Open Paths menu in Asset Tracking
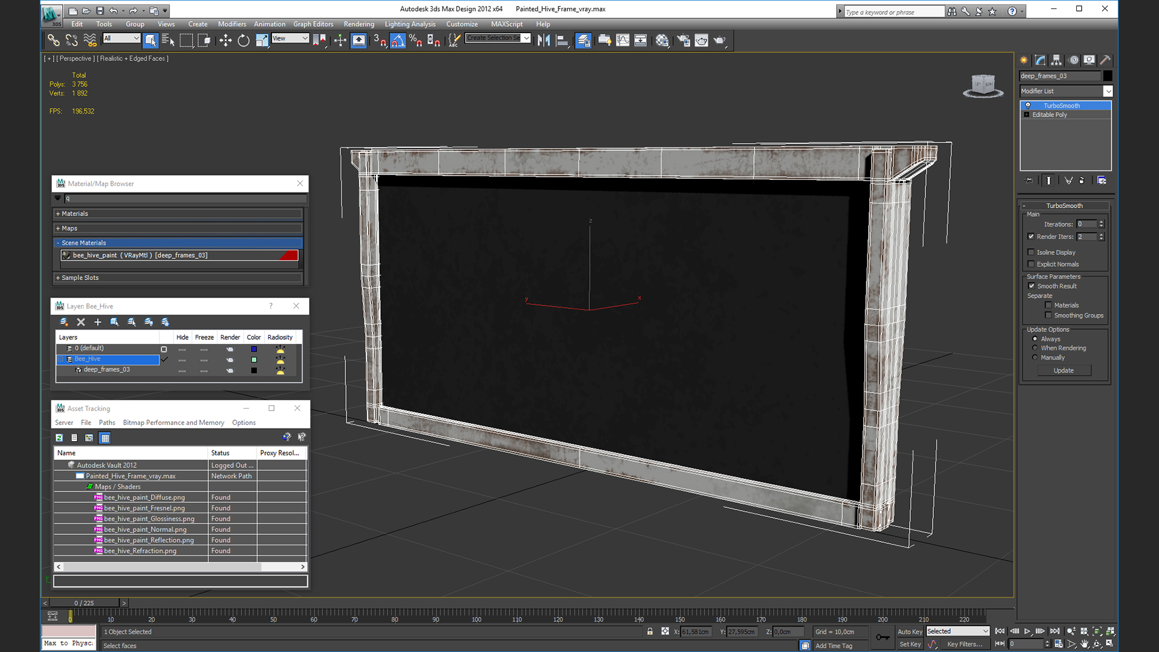The width and height of the screenshot is (1159, 652). click(x=107, y=423)
